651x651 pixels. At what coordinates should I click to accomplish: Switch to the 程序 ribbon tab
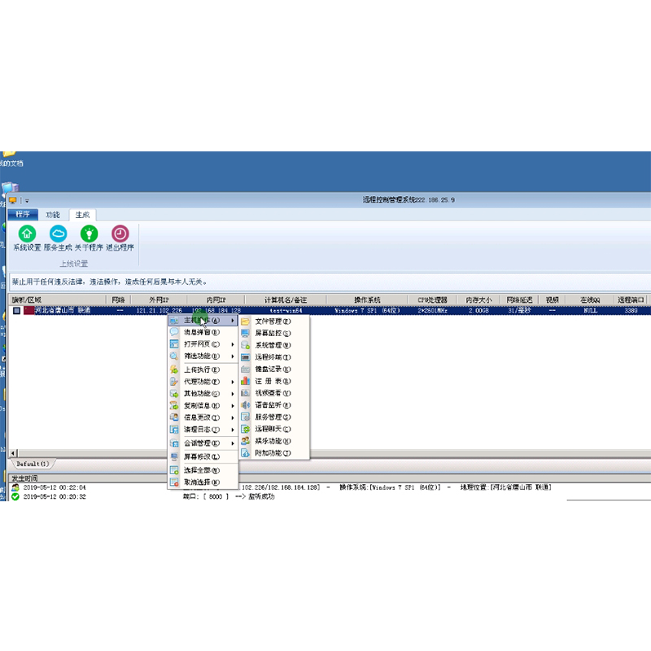(x=23, y=215)
